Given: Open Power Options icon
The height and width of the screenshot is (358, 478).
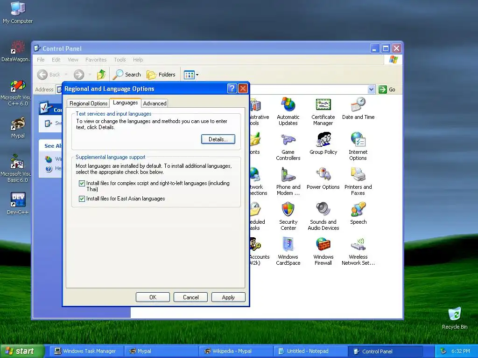Looking at the screenshot, I should click(x=323, y=179).
